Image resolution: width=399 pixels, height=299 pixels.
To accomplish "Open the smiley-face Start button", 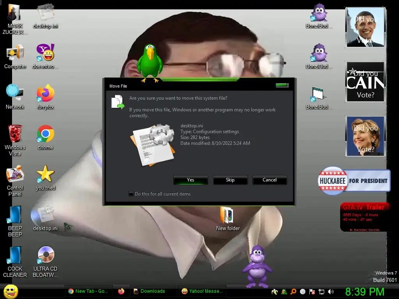I will pyautogui.click(x=11, y=292).
